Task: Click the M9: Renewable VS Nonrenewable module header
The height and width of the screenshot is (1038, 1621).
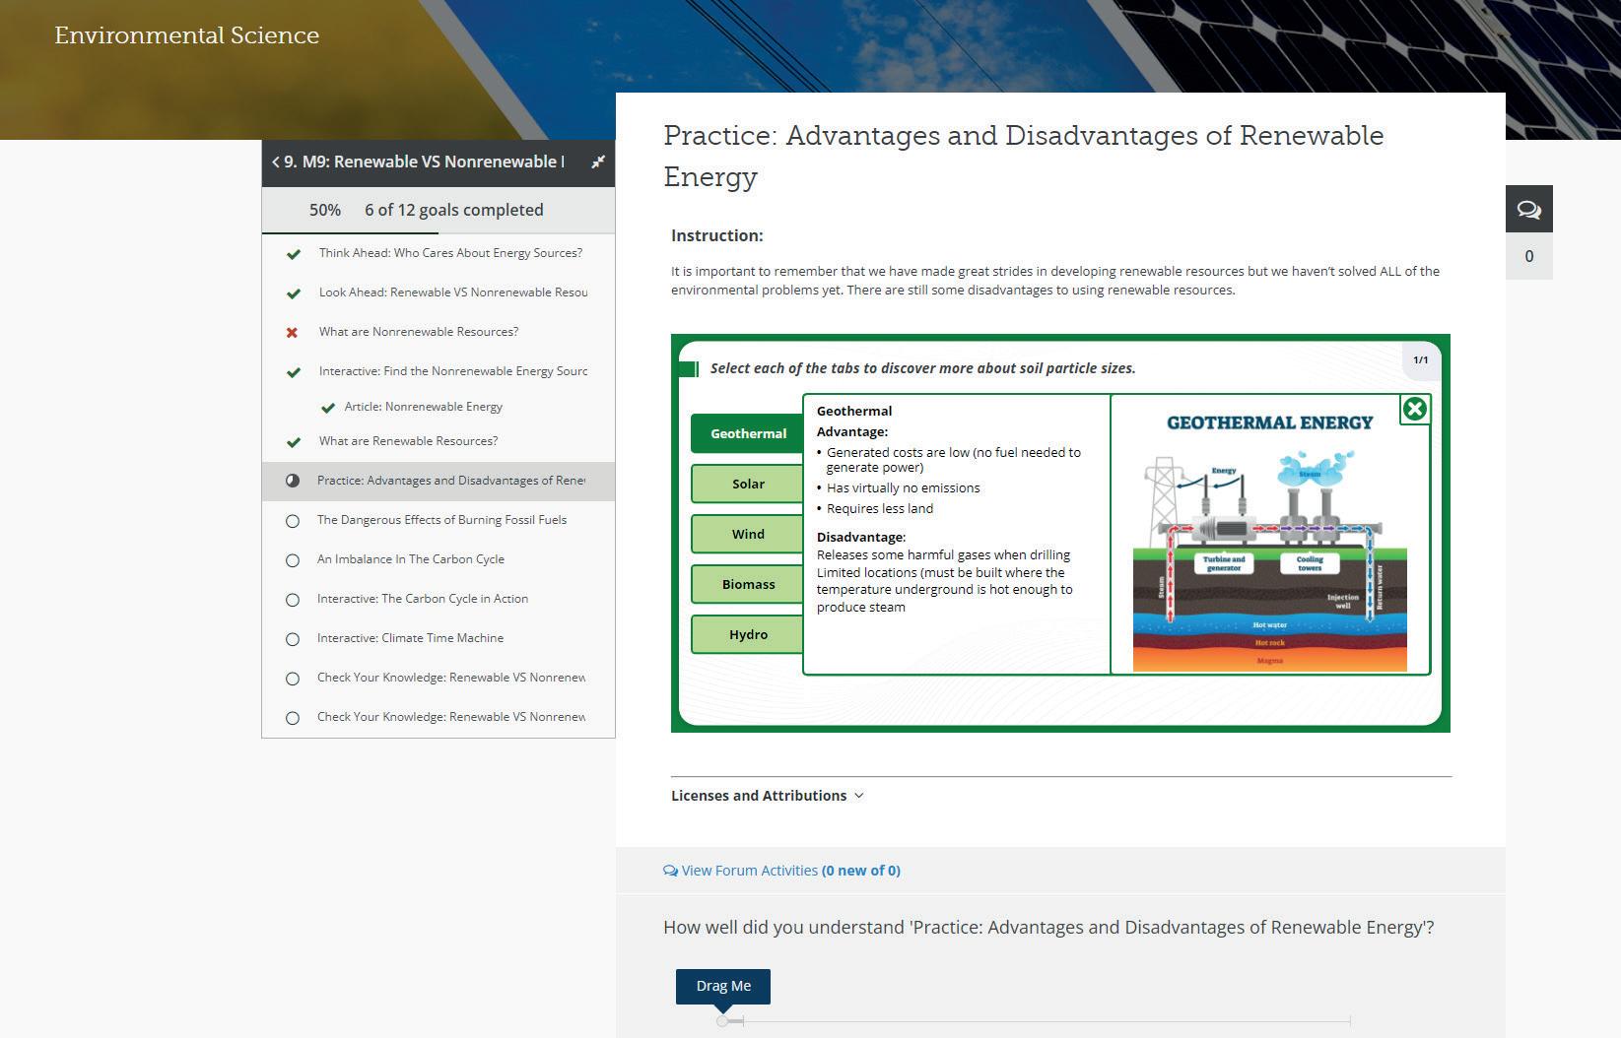Action: 424,162
